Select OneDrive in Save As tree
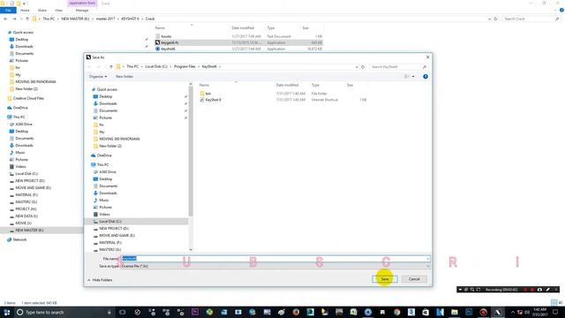This screenshot has height=318, width=565. (104, 155)
